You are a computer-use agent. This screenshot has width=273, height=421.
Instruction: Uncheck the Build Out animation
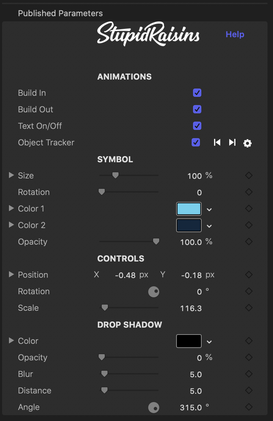point(197,109)
